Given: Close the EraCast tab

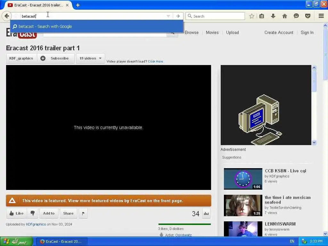Looking at the screenshot, I should point(67,5).
